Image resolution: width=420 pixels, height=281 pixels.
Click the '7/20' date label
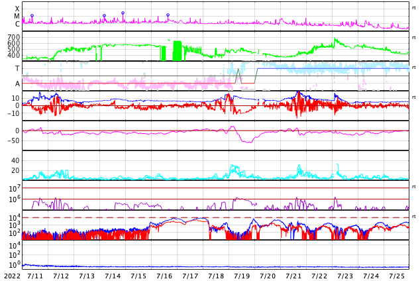pos(268,276)
